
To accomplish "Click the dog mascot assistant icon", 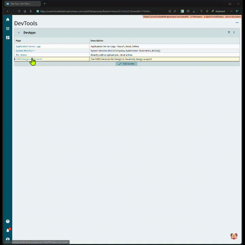I will pyautogui.click(x=234, y=236).
